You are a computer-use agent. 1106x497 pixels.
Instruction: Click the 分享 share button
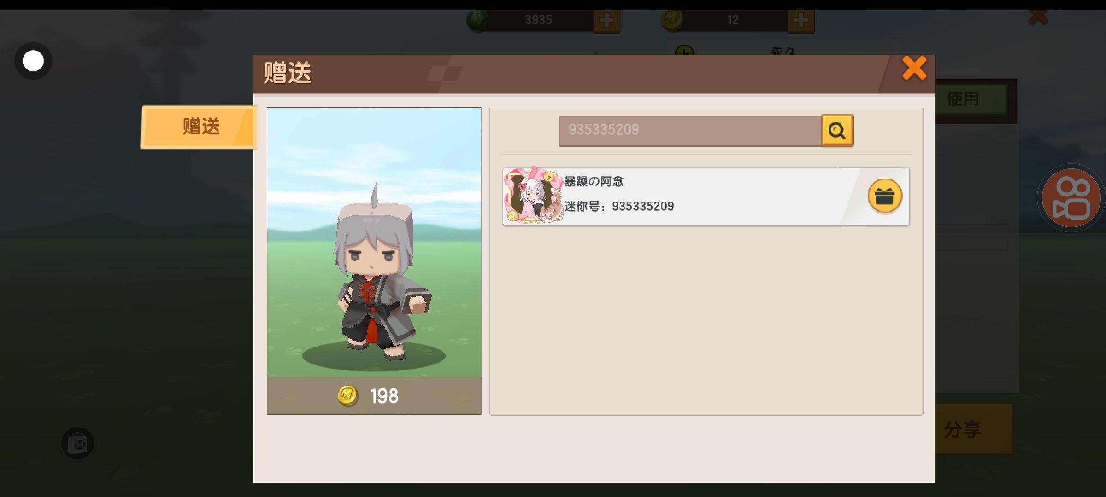click(974, 429)
